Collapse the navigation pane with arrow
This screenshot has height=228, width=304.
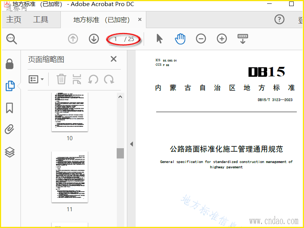pos(131,144)
